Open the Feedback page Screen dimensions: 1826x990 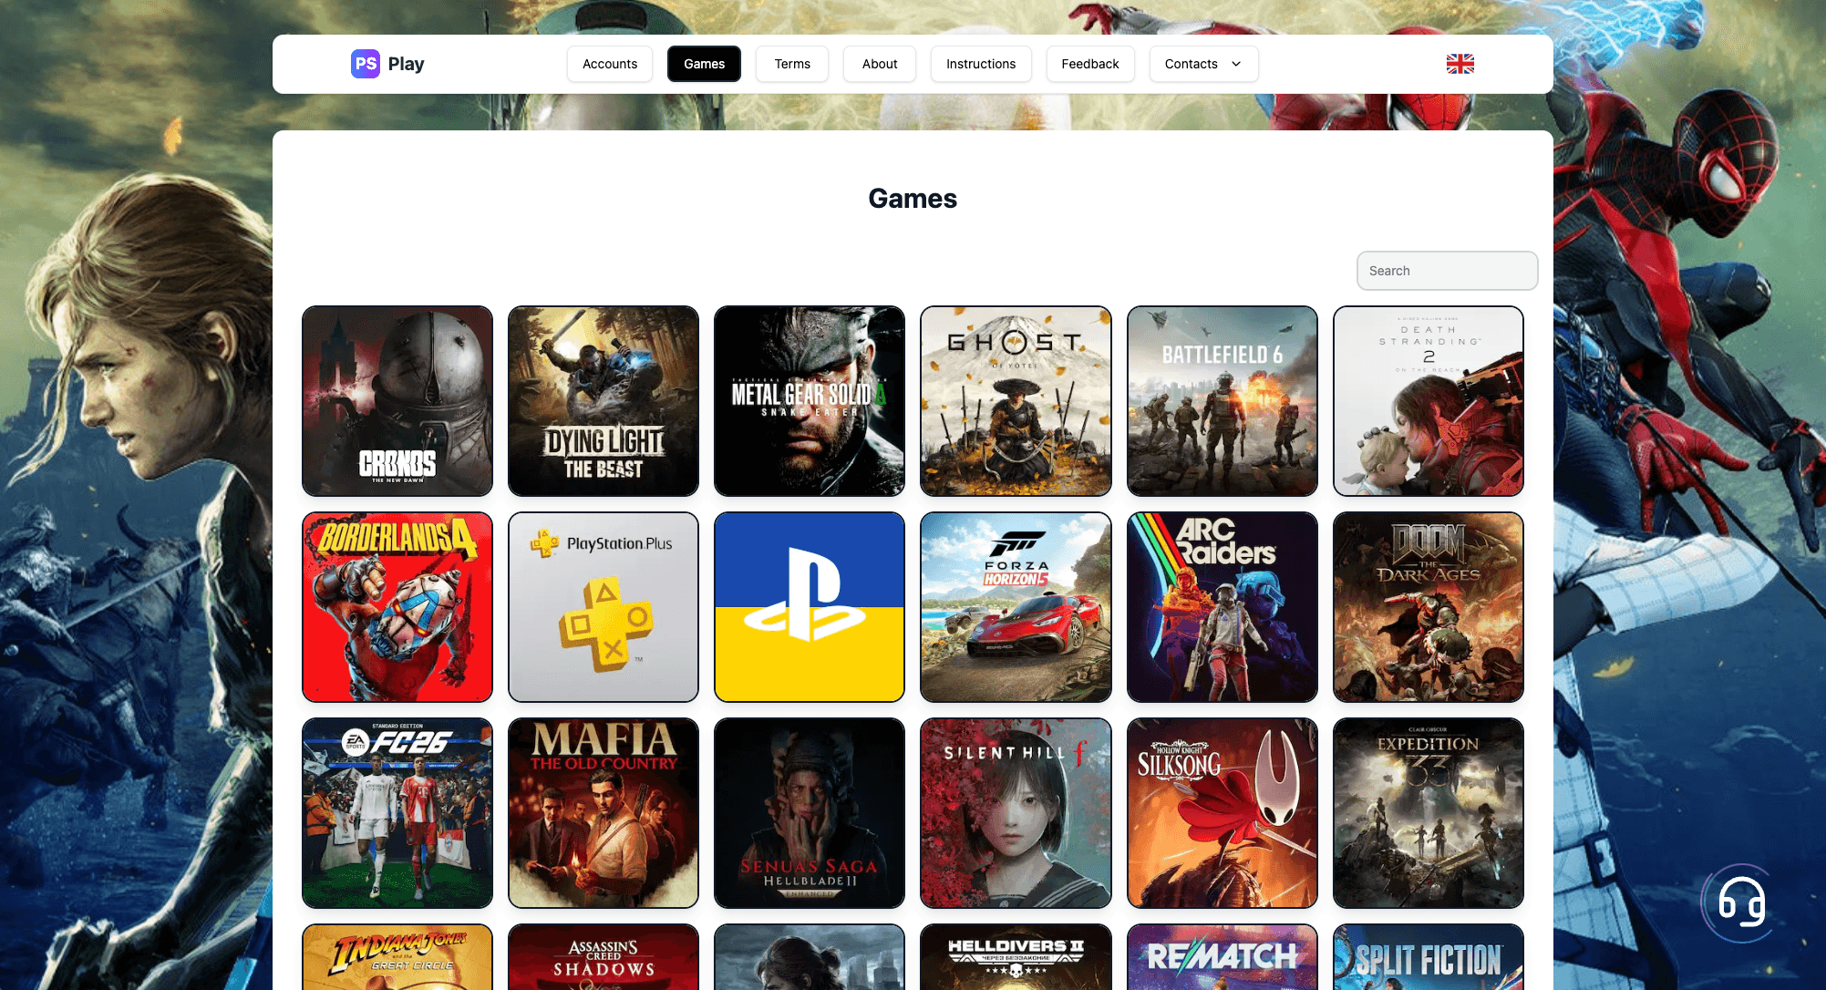point(1089,64)
